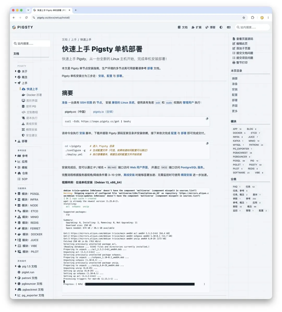Click 提交文档问题 link

243,53
